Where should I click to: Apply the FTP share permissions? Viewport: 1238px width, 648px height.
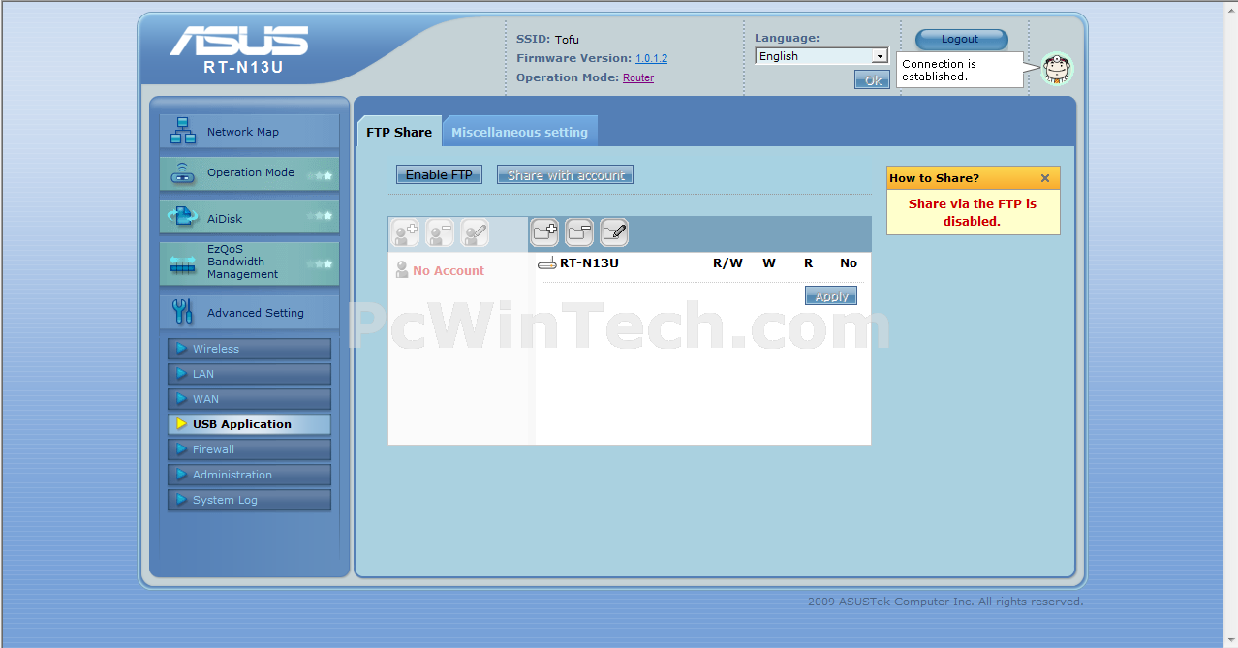(831, 296)
